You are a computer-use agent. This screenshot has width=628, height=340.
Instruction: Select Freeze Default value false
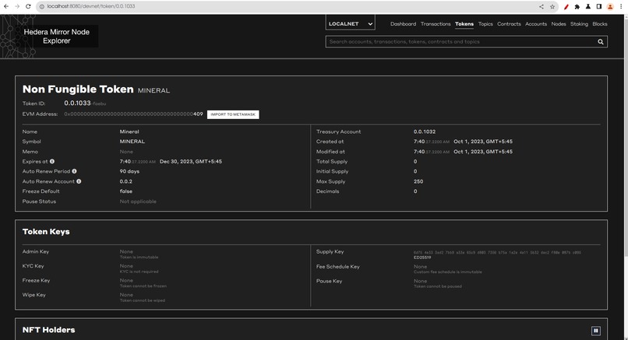125,191
